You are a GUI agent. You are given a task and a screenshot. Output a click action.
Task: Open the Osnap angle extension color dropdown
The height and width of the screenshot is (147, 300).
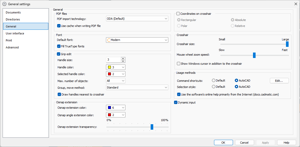[116, 115]
